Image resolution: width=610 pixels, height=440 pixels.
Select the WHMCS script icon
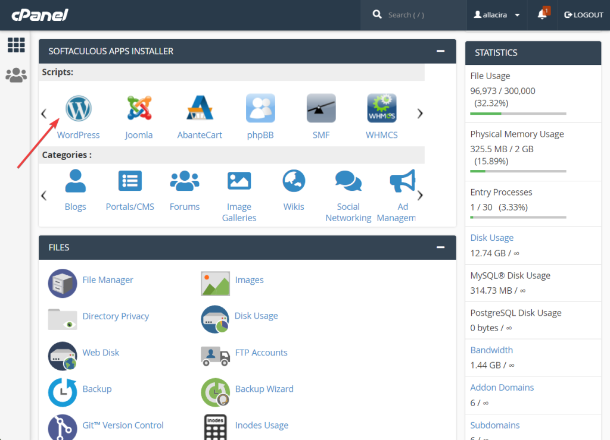[382, 108]
